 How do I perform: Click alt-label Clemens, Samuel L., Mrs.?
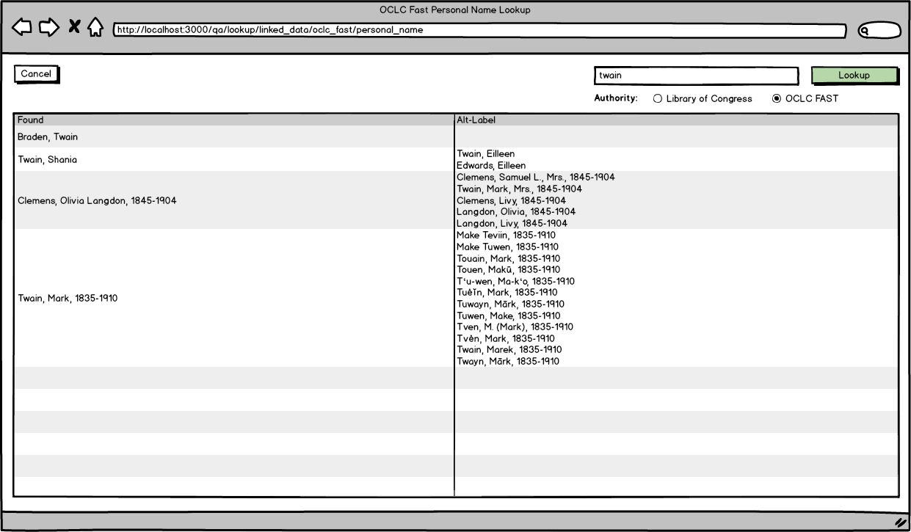[536, 178]
